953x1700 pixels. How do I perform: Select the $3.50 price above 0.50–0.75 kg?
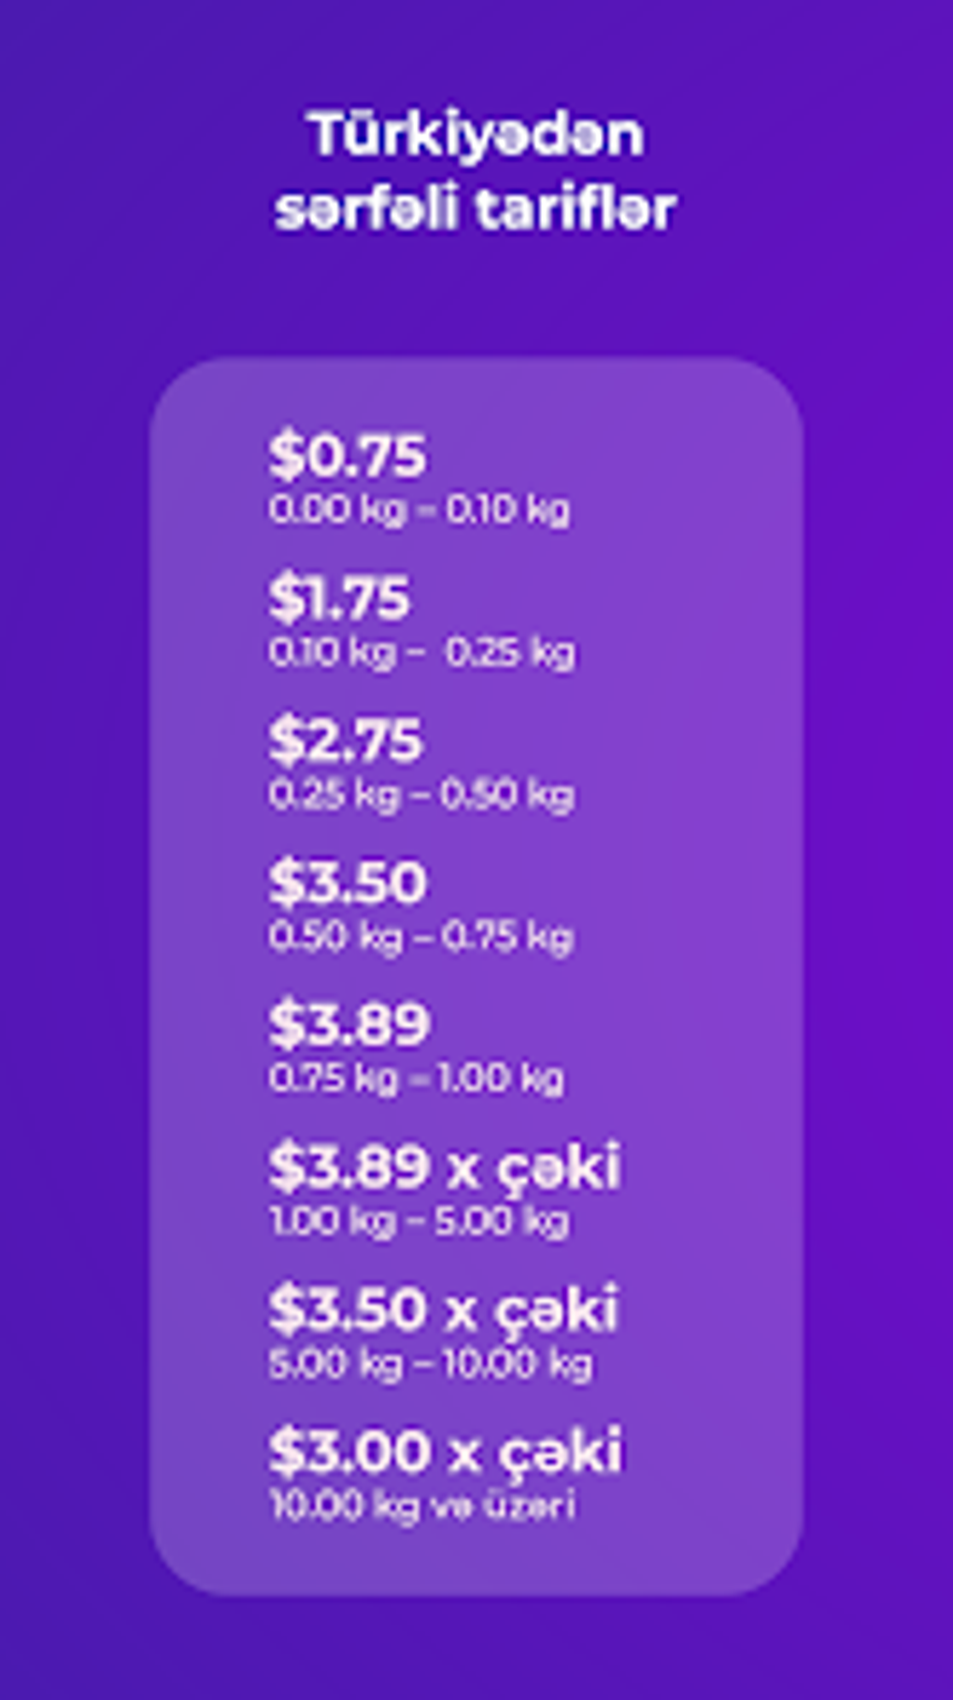point(348,883)
